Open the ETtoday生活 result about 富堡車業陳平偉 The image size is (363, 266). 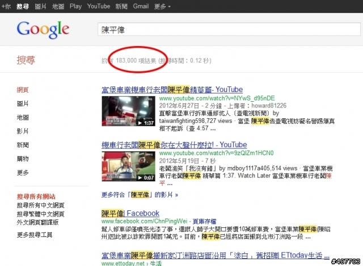(216, 255)
